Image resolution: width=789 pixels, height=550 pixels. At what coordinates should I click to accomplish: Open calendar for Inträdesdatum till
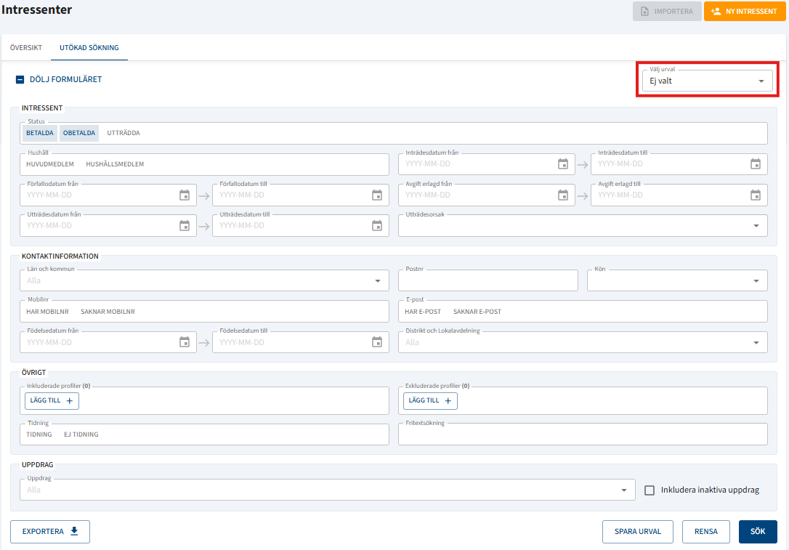tap(756, 164)
